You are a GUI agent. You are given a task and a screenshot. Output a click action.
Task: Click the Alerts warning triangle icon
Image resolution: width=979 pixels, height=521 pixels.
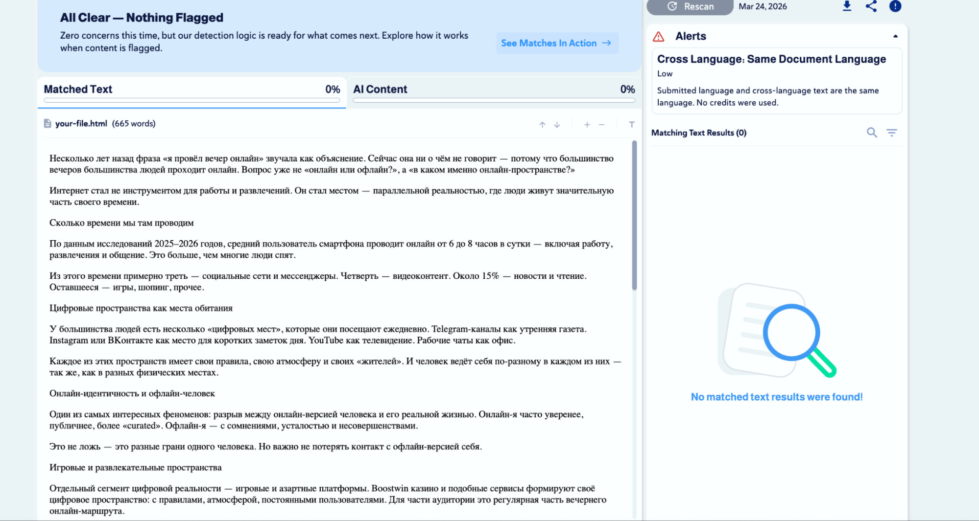coord(659,37)
